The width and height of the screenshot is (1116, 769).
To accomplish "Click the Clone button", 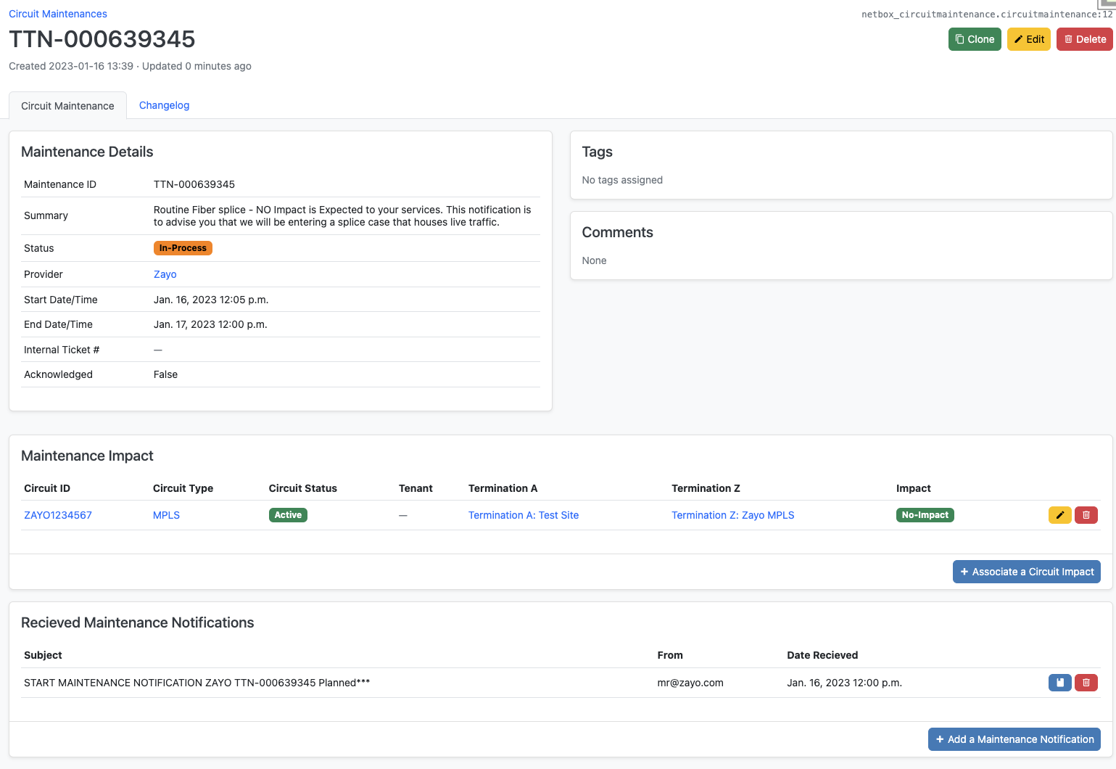I will (x=974, y=39).
